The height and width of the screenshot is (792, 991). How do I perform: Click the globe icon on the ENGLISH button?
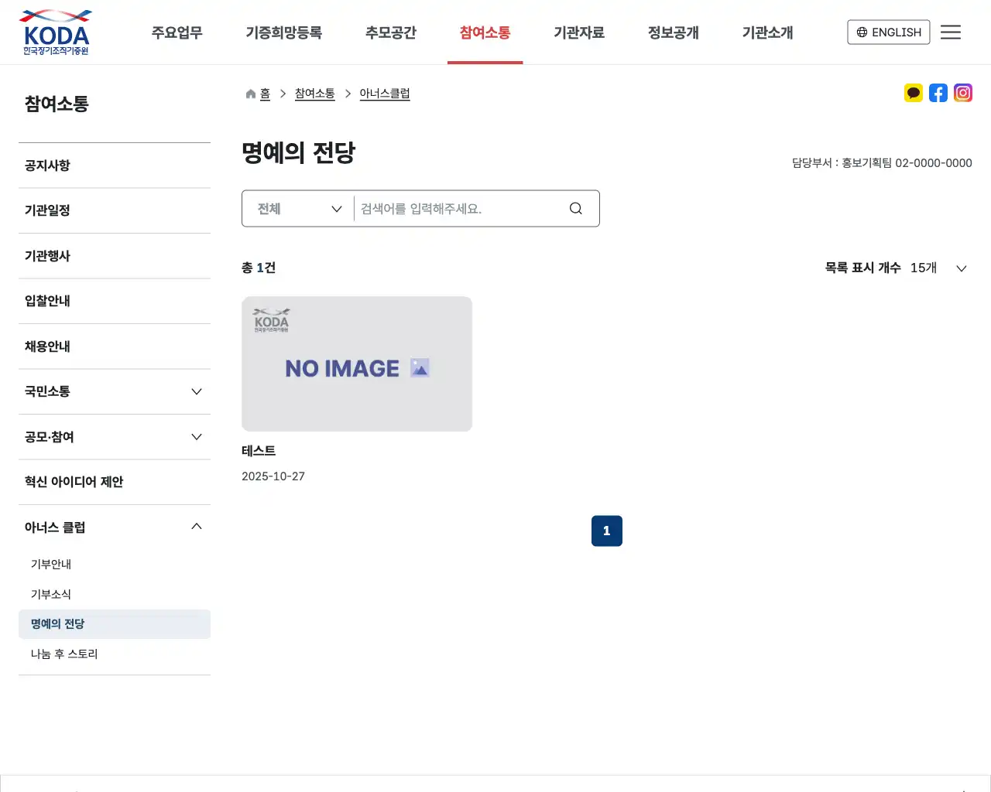pyautogui.click(x=862, y=32)
